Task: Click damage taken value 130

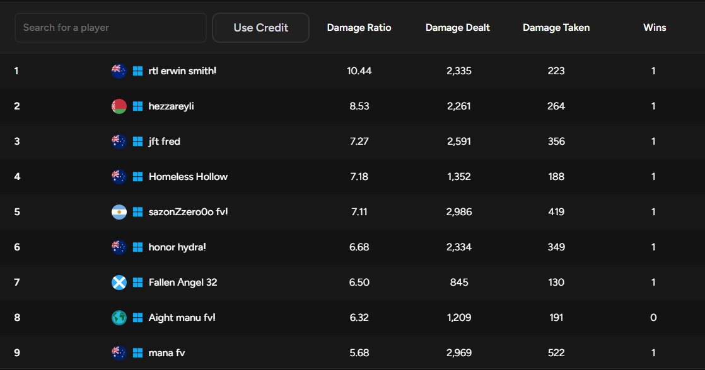Action: click(x=556, y=283)
